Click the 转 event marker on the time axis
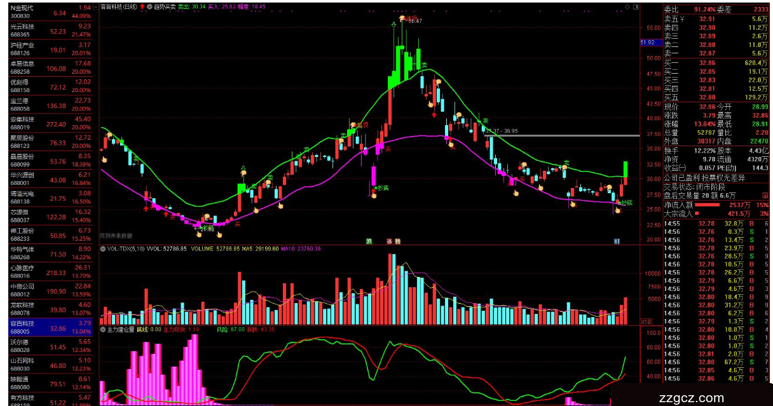 (x=397, y=241)
